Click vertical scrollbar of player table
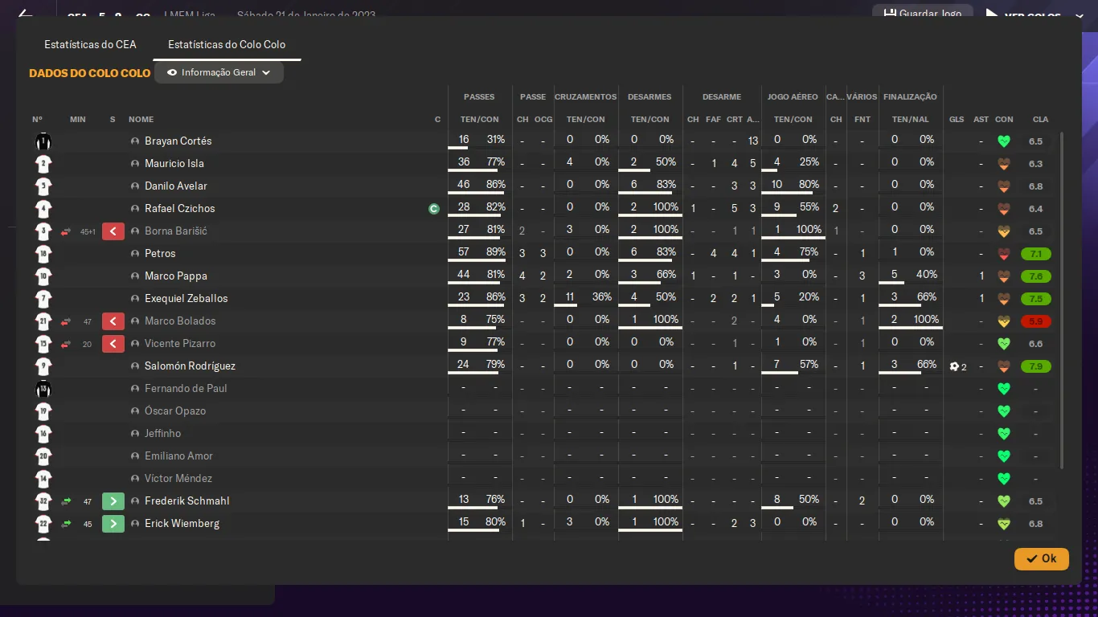The image size is (1098, 617). pos(1062,301)
